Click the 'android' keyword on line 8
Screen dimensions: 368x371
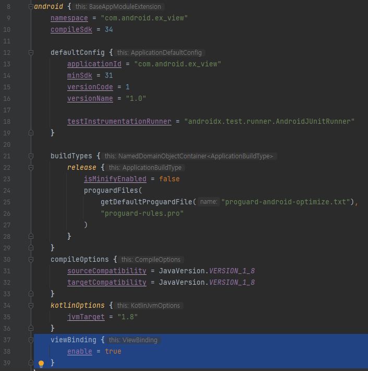(x=48, y=6)
